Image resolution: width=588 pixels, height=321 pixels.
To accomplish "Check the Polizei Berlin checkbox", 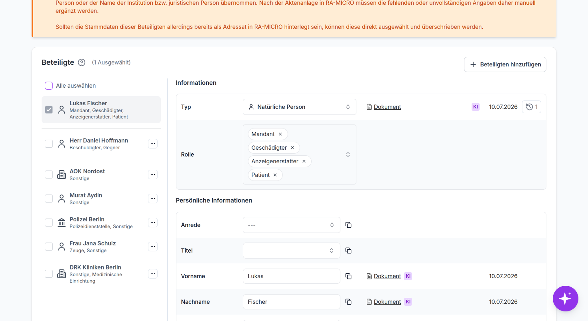I will (49, 223).
